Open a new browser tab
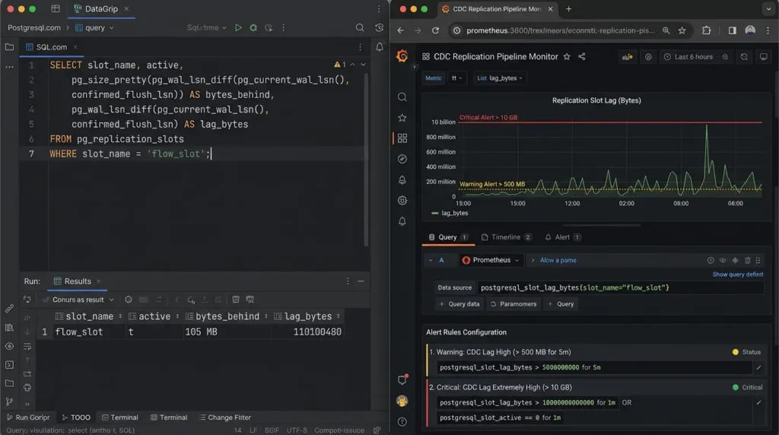The image size is (779, 435). (x=569, y=9)
